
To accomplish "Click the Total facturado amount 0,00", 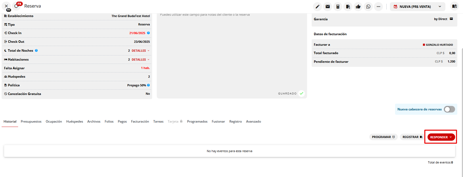I will tap(452, 53).
